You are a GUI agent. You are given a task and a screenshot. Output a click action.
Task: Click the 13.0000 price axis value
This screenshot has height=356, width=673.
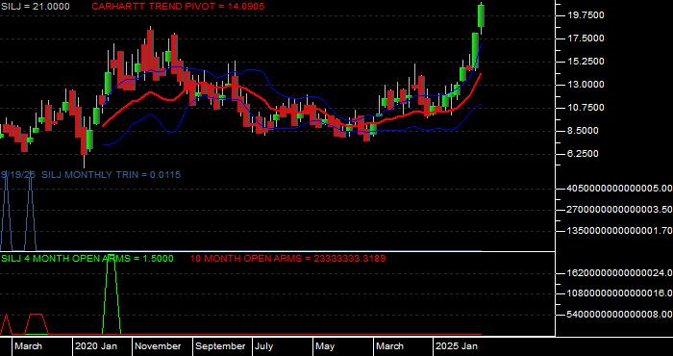[586, 85]
